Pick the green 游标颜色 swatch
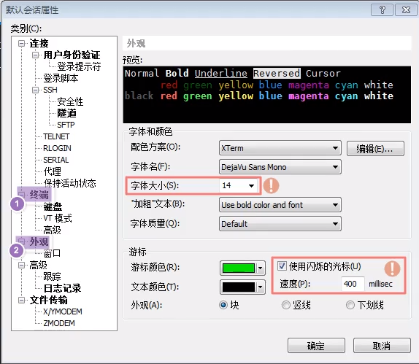419x364 pixels. pyautogui.click(x=239, y=268)
